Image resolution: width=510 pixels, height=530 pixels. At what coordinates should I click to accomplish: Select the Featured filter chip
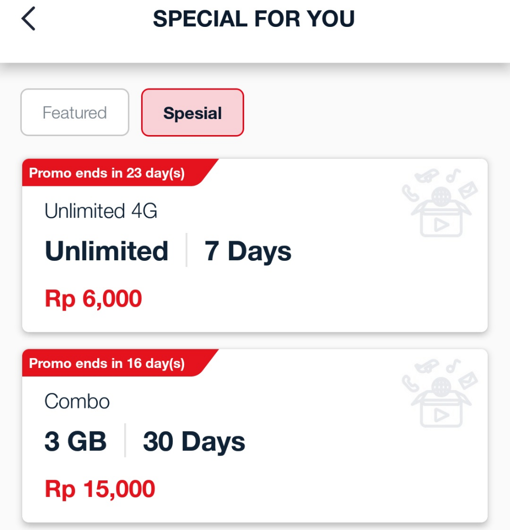tap(74, 112)
